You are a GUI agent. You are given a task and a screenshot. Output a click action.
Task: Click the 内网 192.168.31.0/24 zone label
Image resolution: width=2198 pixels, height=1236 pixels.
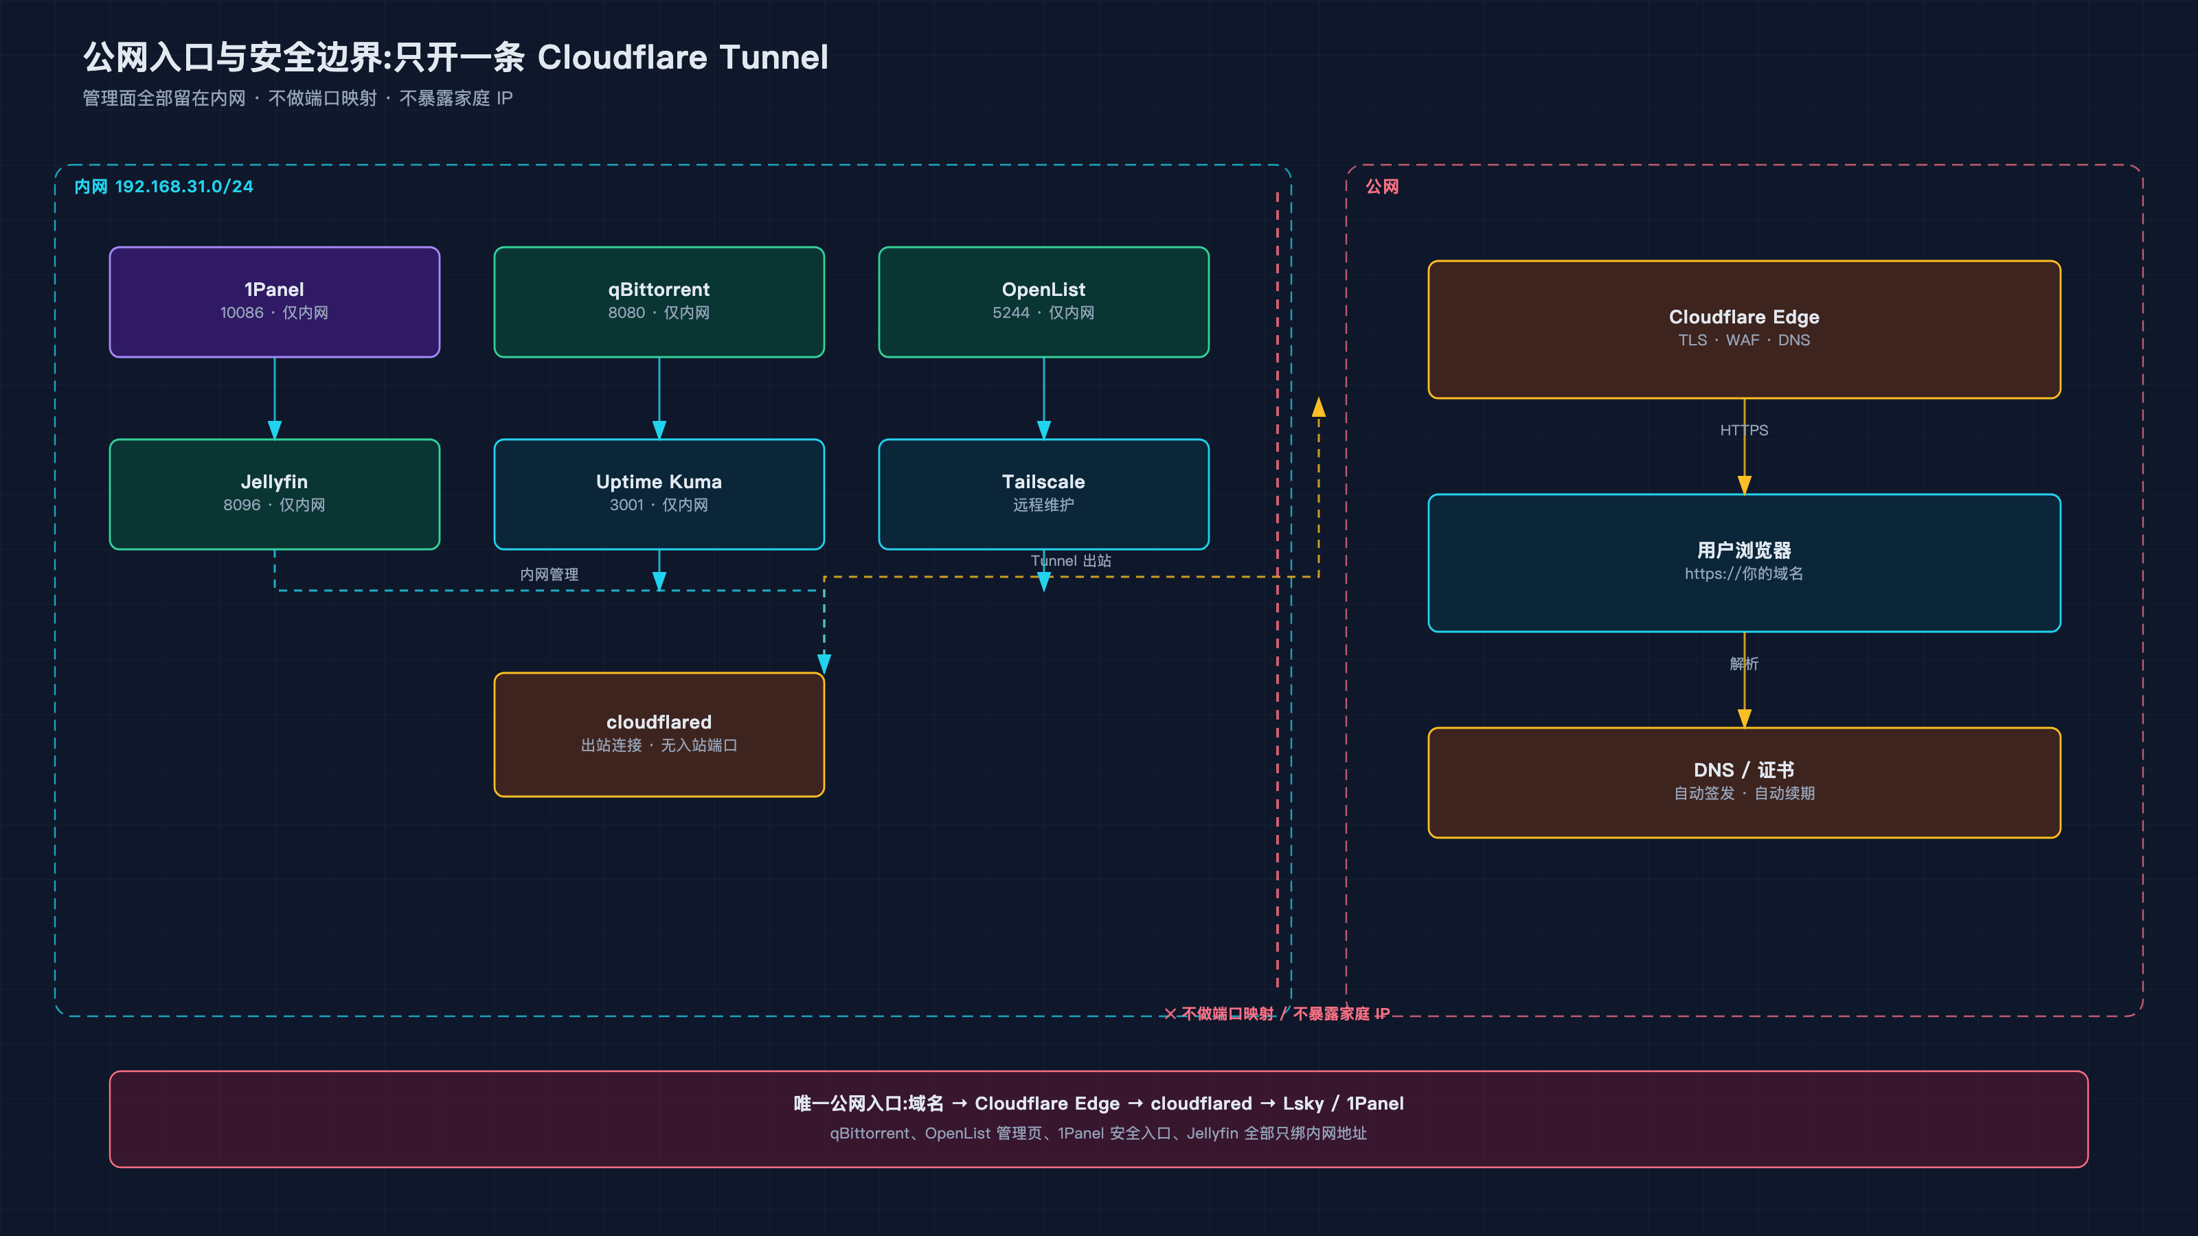(x=164, y=186)
